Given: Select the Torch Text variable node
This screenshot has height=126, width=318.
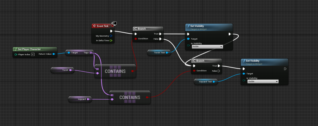Looking at the screenshot, I should (x=159, y=52).
